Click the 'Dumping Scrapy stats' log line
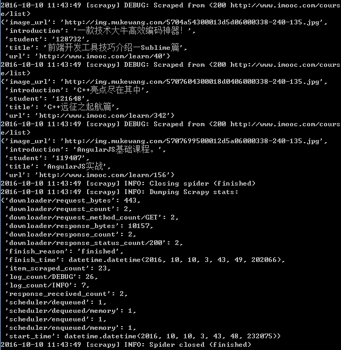This screenshot has width=341, height=350. click(x=120, y=192)
